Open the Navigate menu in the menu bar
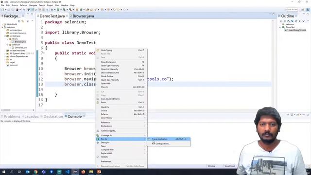311x175 pixels. click(33, 5)
